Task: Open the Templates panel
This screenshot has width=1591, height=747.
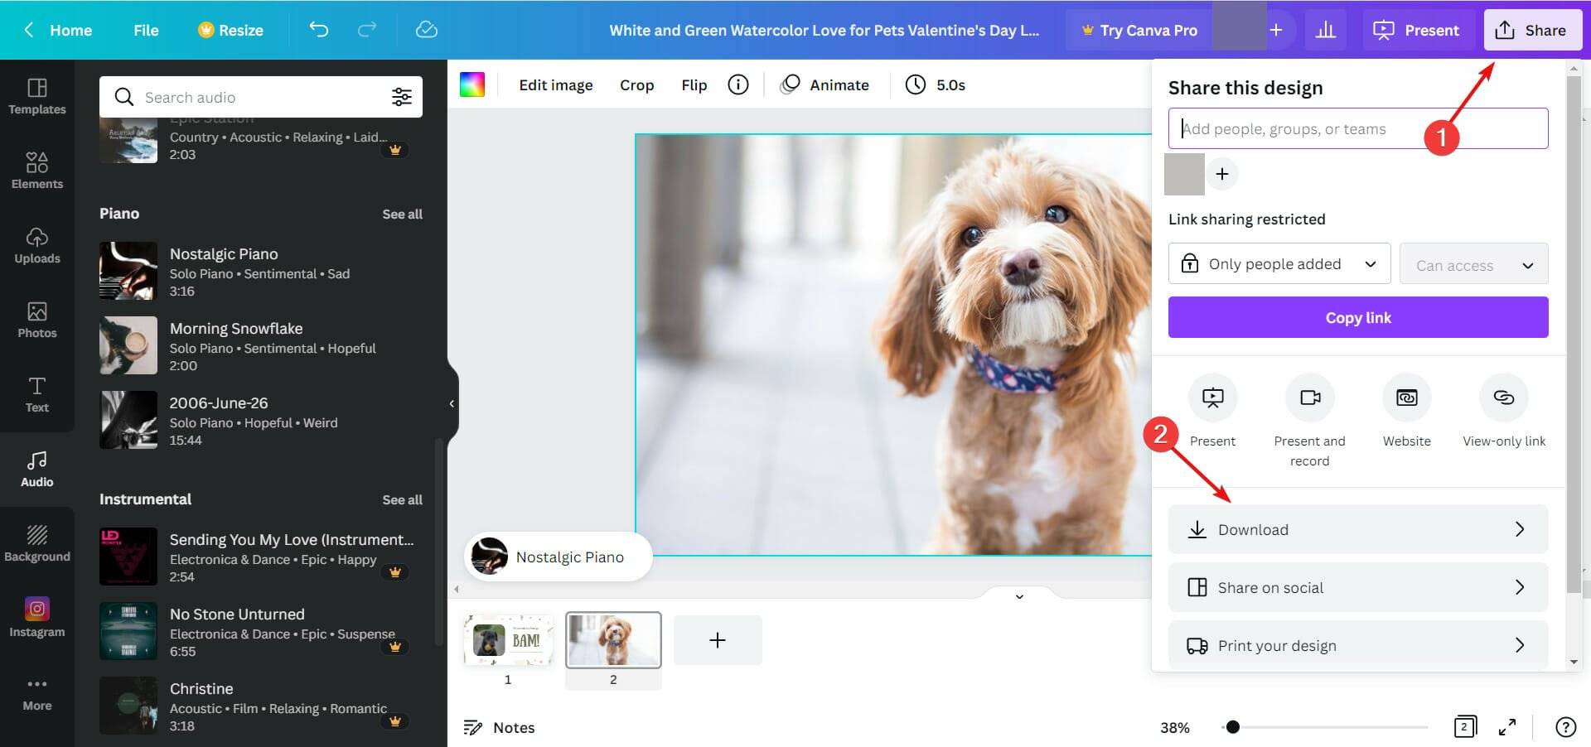Action: [37, 95]
